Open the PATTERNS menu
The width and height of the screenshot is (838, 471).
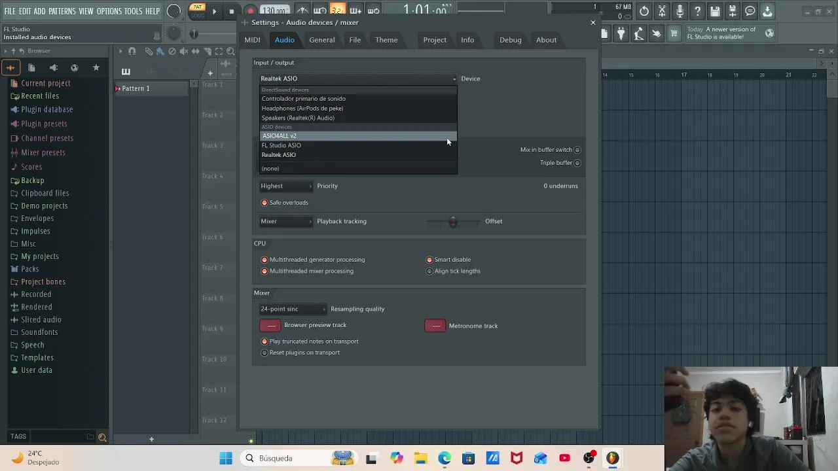(x=62, y=11)
